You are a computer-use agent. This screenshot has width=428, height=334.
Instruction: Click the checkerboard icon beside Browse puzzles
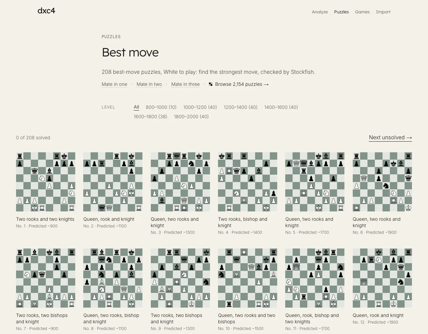coord(211,84)
